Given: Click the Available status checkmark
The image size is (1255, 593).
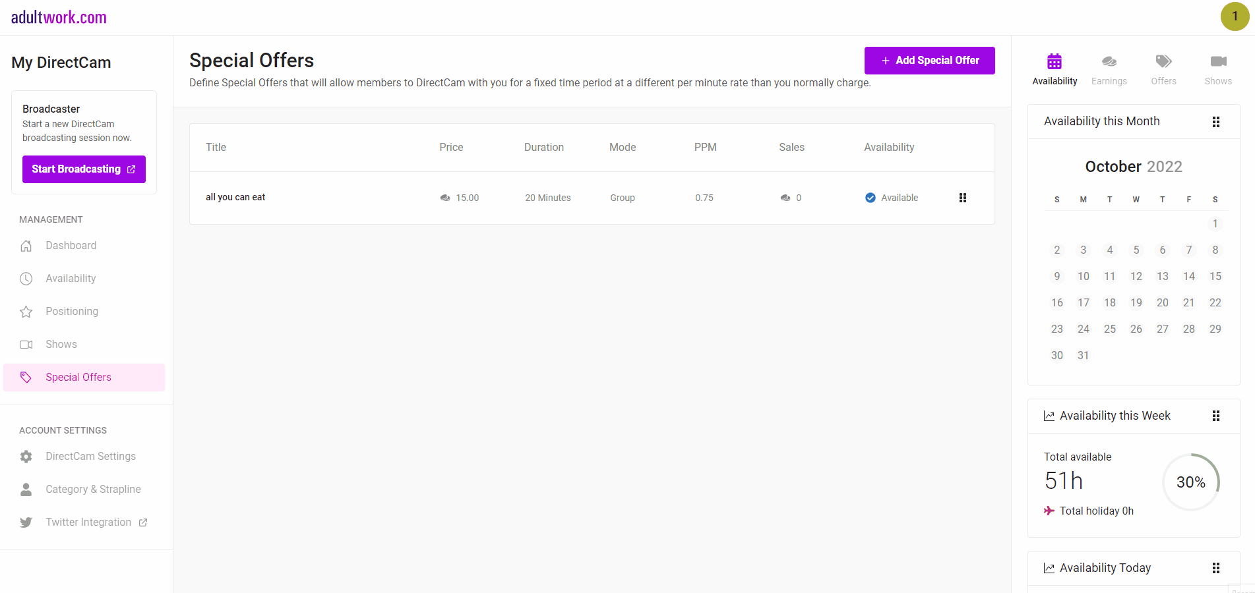Looking at the screenshot, I should coord(871,198).
